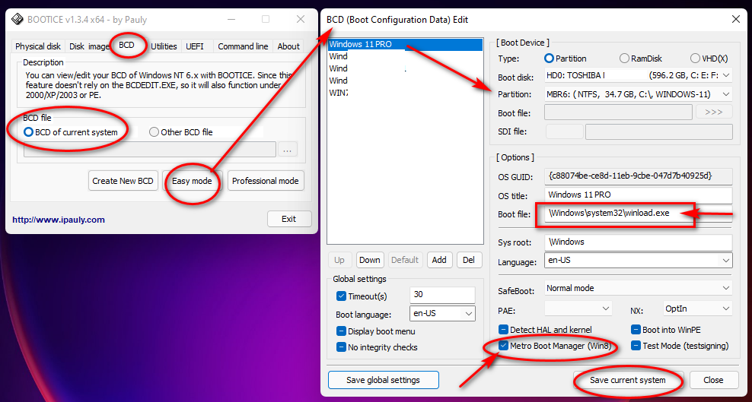Open the ipauly.com website link
Image resolution: width=752 pixels, height=402 pixels.
pyautogui.click(x=59, y=220)
